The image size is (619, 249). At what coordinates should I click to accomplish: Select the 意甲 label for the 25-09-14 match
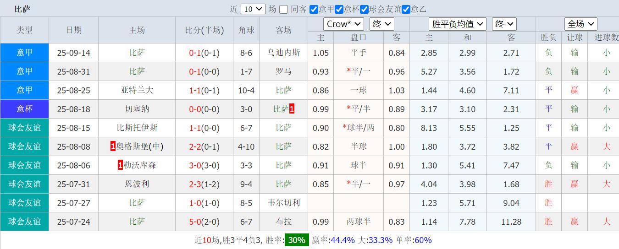tap(25, 53)
